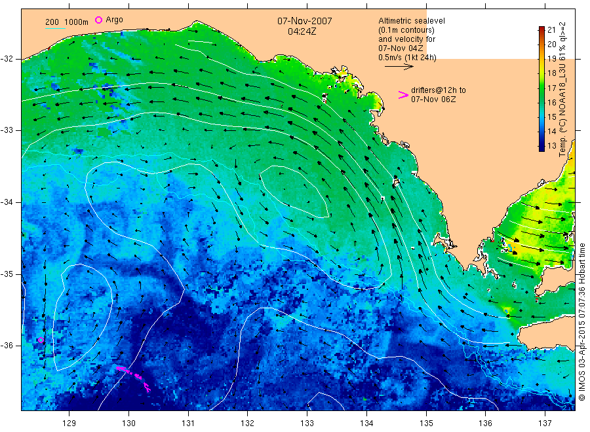Click the '15' color bar tick label
The height and width of the screenshot is (432, 590).
pyautogui.click(x=551, y=117)
